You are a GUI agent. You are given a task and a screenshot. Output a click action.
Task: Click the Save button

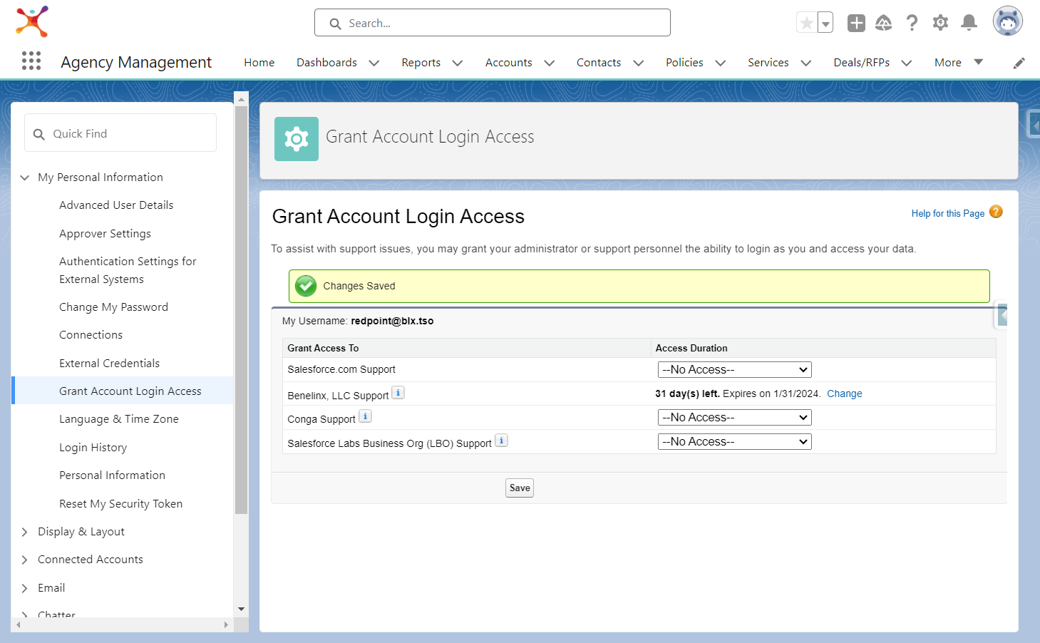coord(520,488)
